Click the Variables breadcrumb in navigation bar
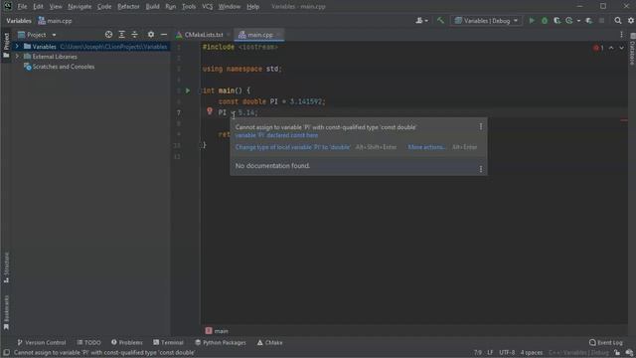This screenshot has width=636, height=358. point(19,21)
